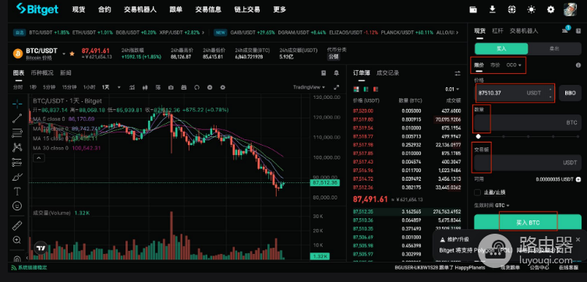
Task: Switch to the 杠杆 trading tab
Action: pyautogui.click(x=497, y=30)
